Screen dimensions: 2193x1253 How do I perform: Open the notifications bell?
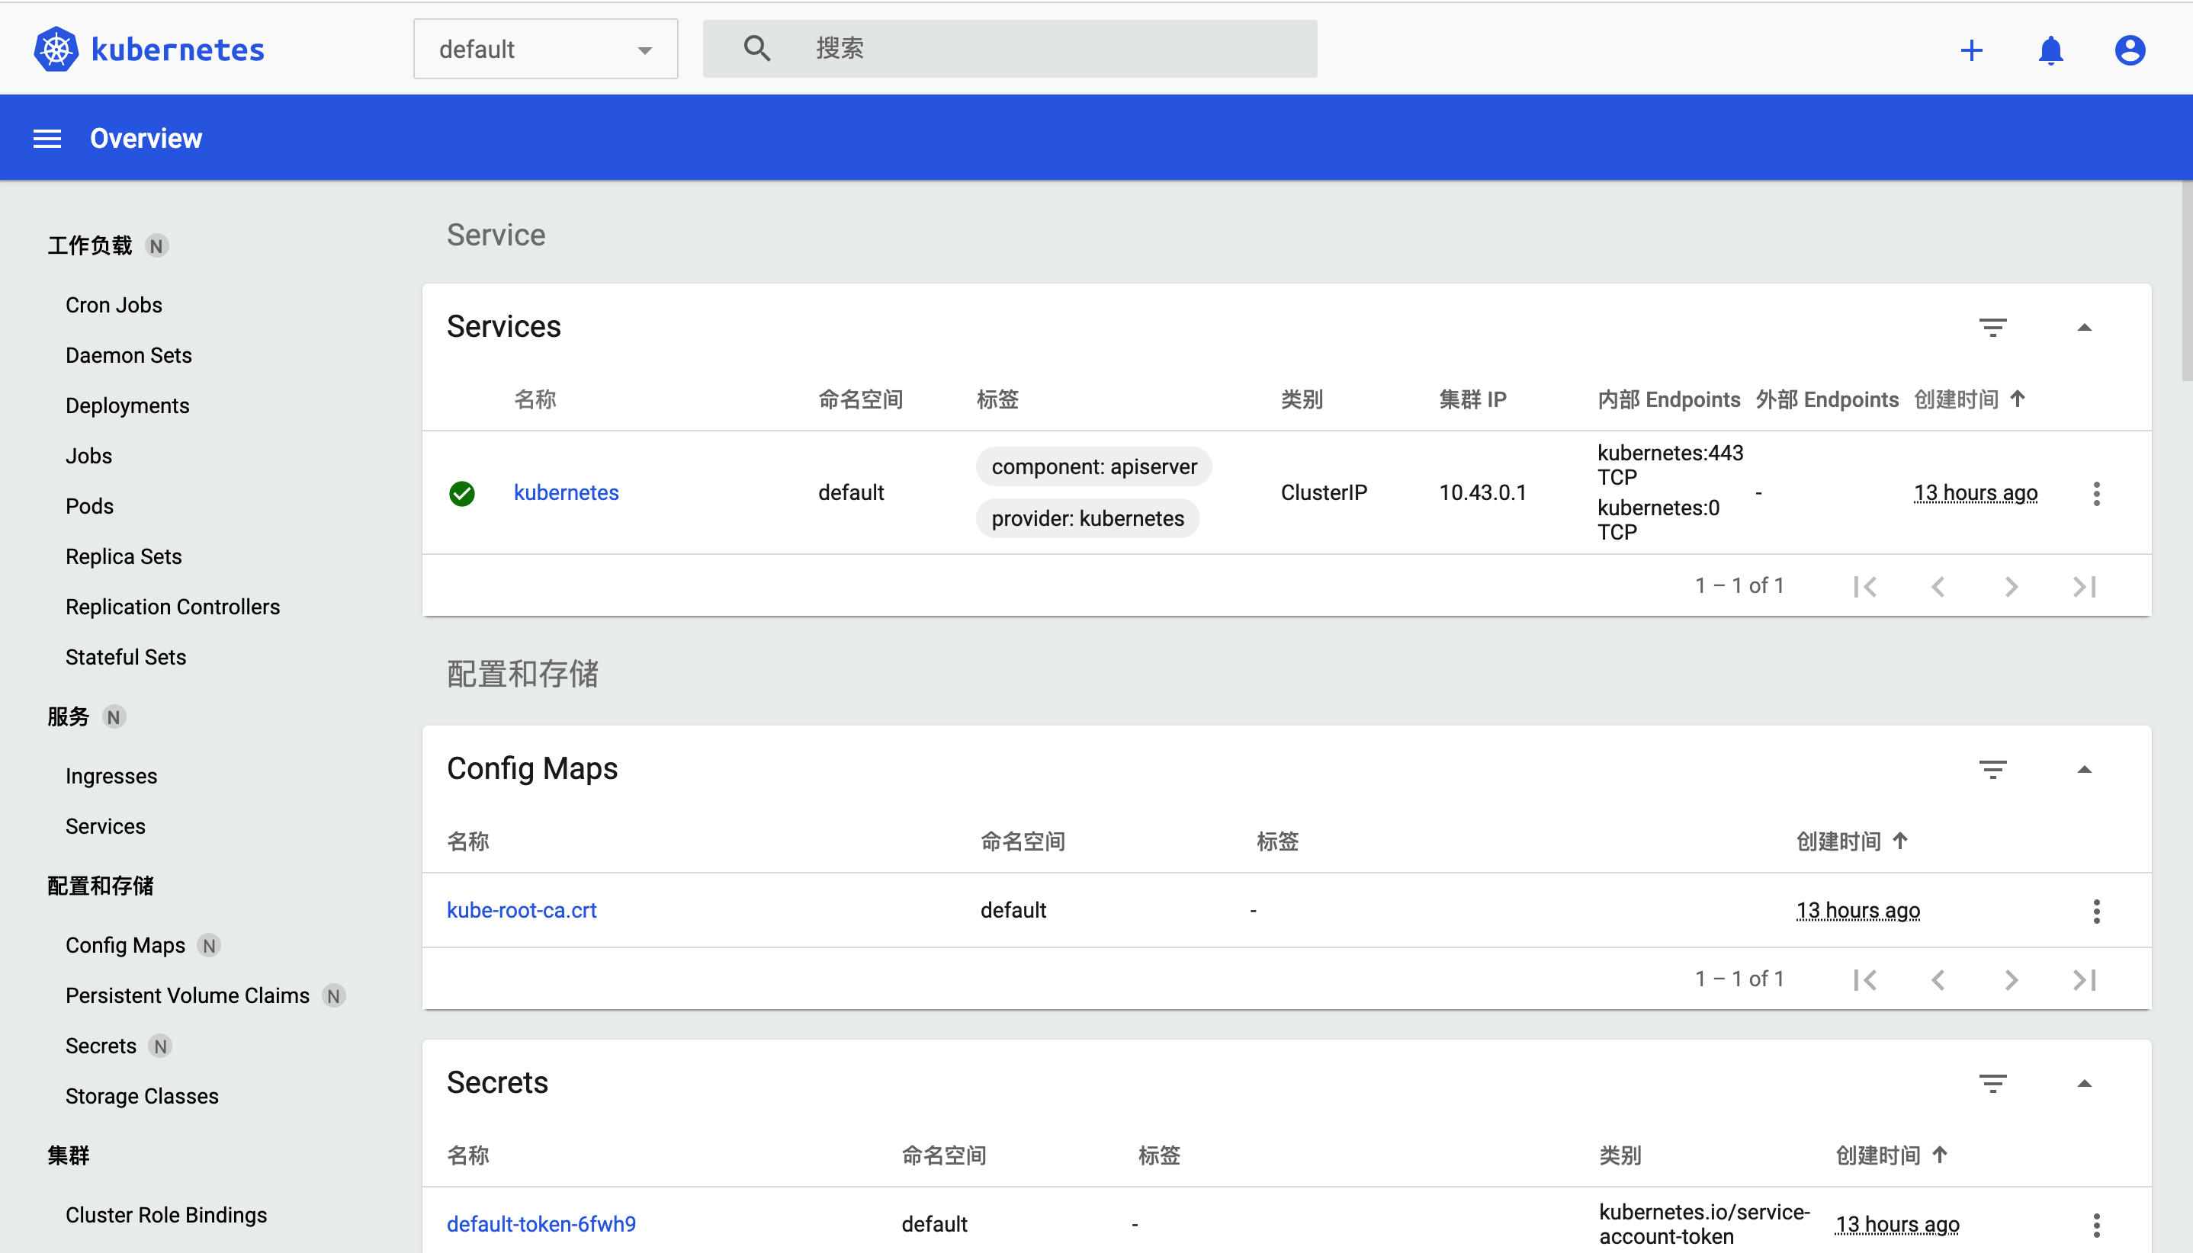click(x=2050, y=50)
